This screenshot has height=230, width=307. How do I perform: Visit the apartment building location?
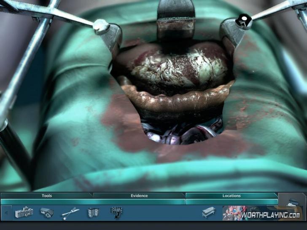coord(93,213)
